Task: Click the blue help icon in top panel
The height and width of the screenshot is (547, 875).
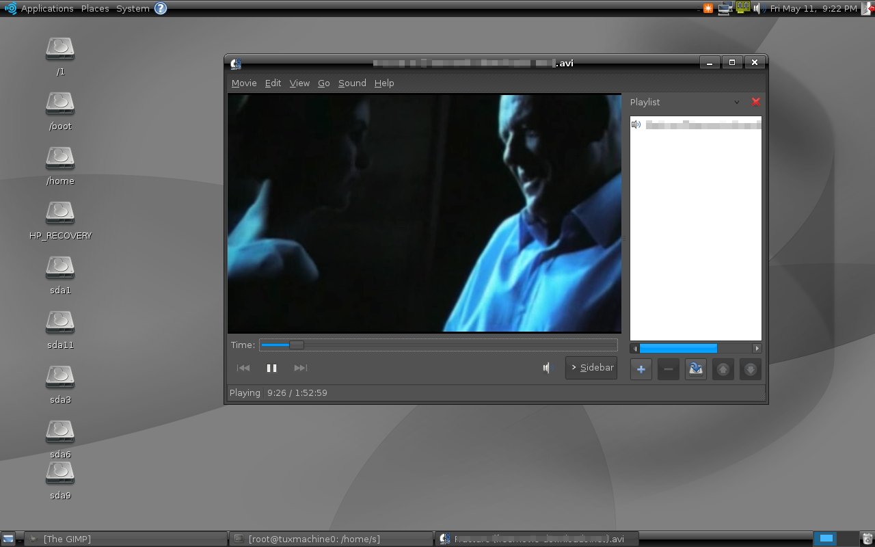Action: click(160, 8)
